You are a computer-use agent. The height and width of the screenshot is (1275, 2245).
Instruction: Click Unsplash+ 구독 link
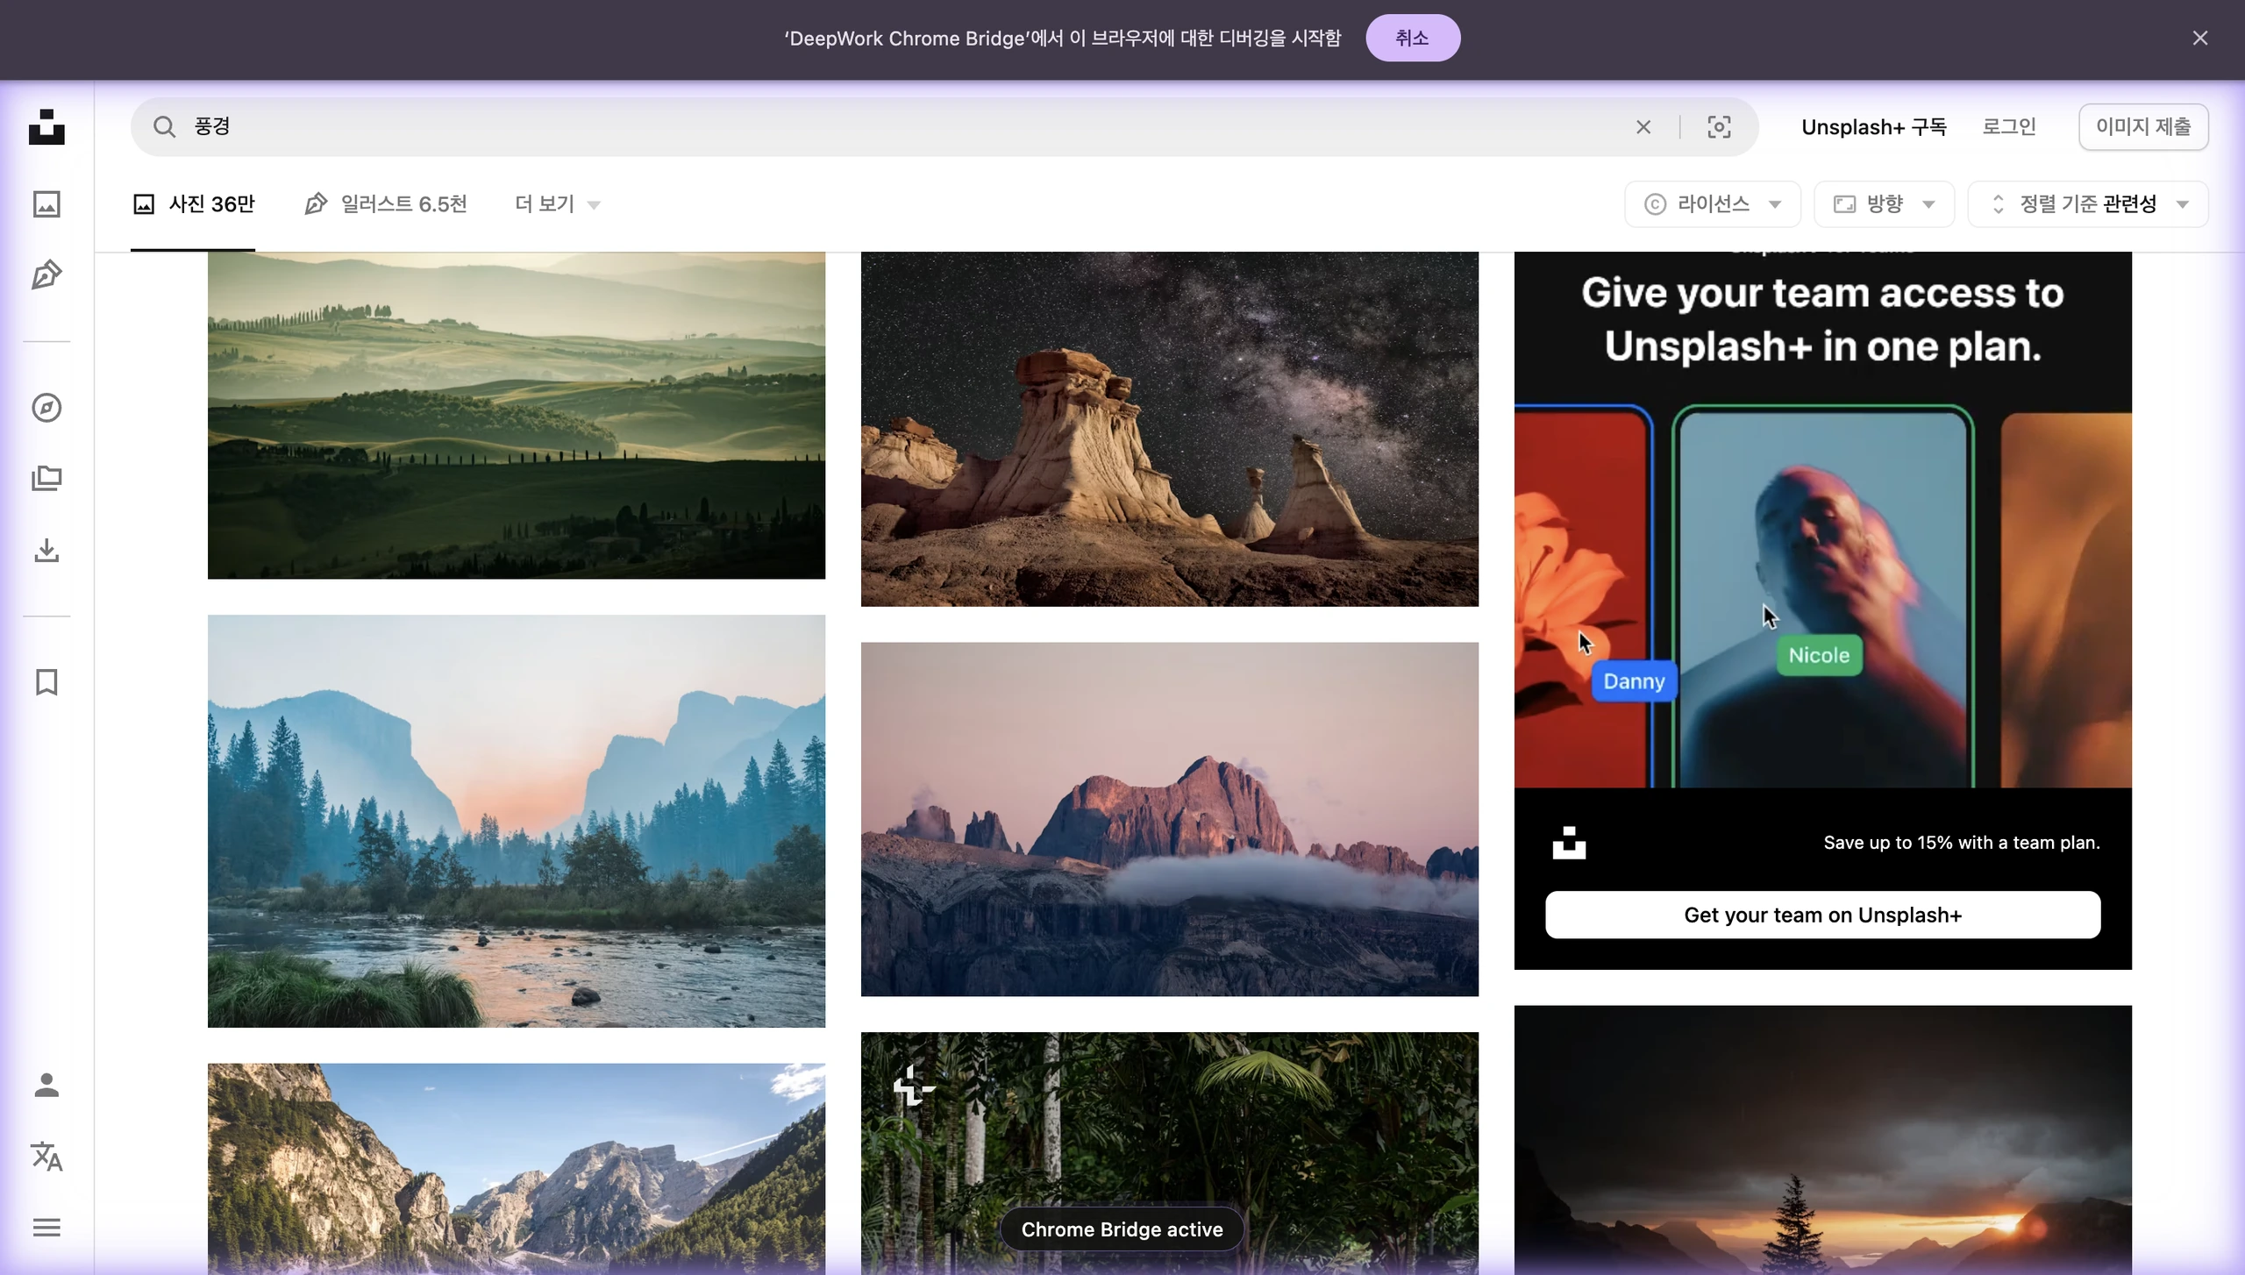1874,127
